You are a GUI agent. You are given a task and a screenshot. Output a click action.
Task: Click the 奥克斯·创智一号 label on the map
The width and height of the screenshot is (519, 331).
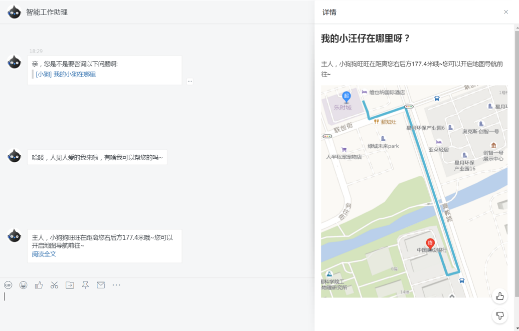(x=480, y=132)
